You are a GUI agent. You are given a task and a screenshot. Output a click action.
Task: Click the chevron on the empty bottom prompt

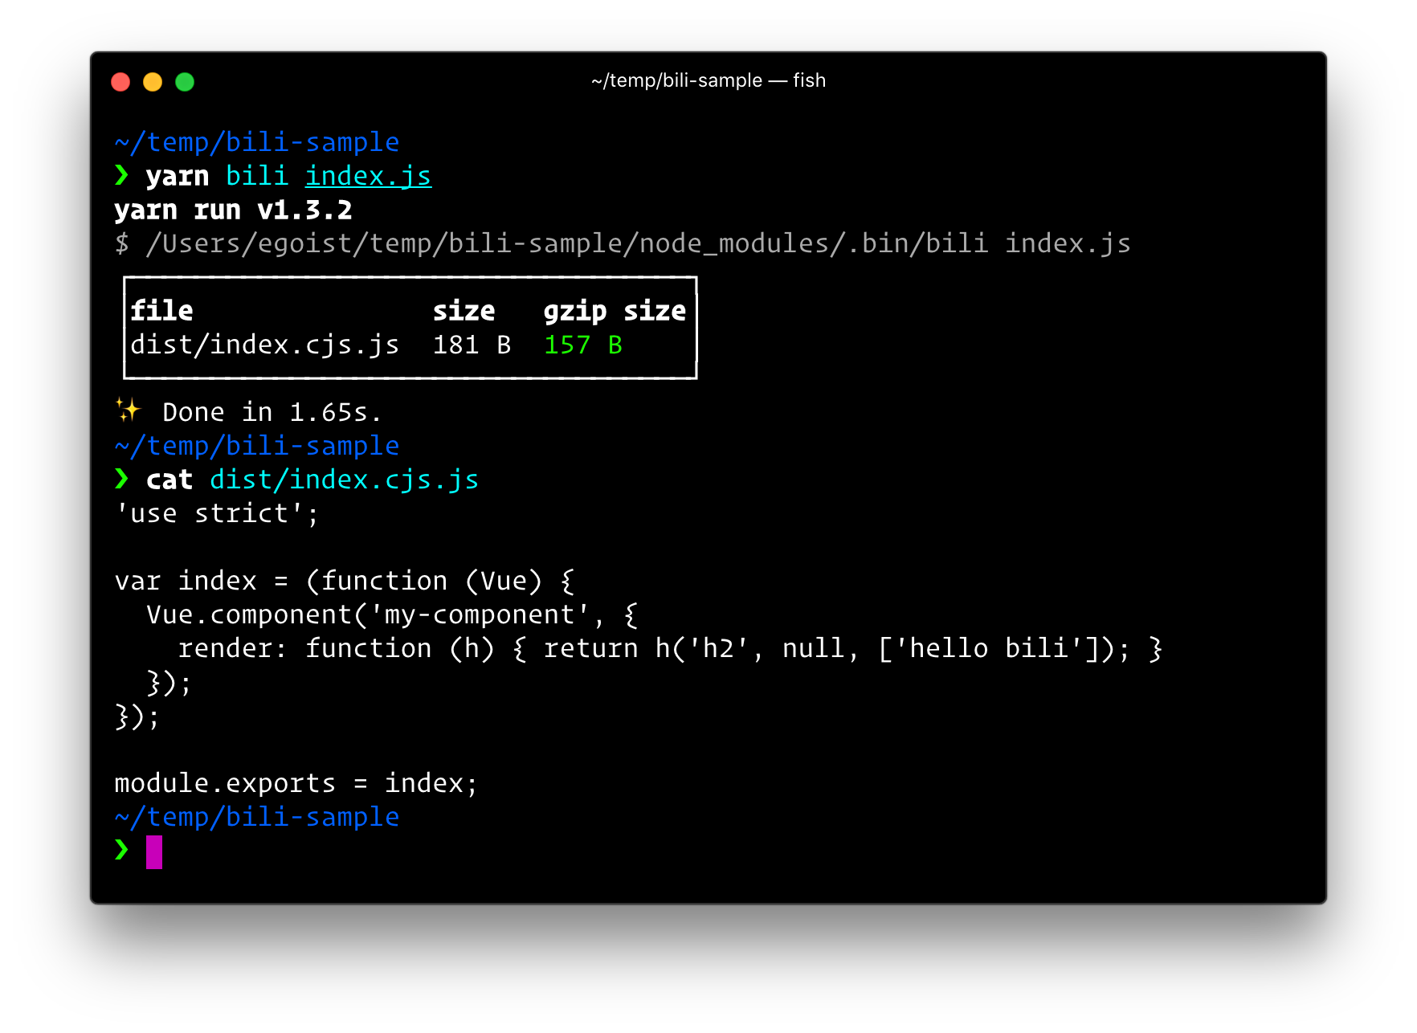coord(121,850)
